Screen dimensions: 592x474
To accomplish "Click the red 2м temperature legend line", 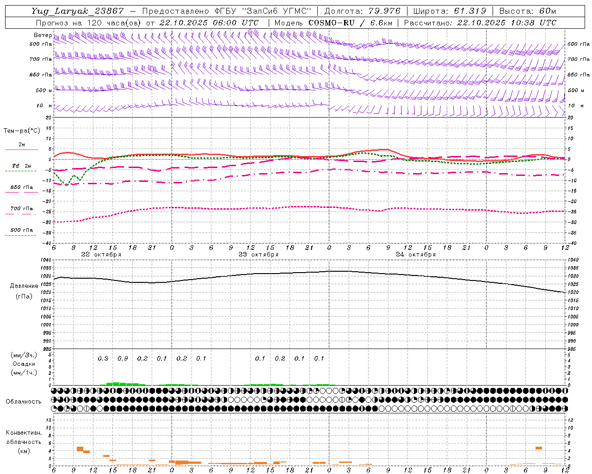I will (x=21, y=150).
